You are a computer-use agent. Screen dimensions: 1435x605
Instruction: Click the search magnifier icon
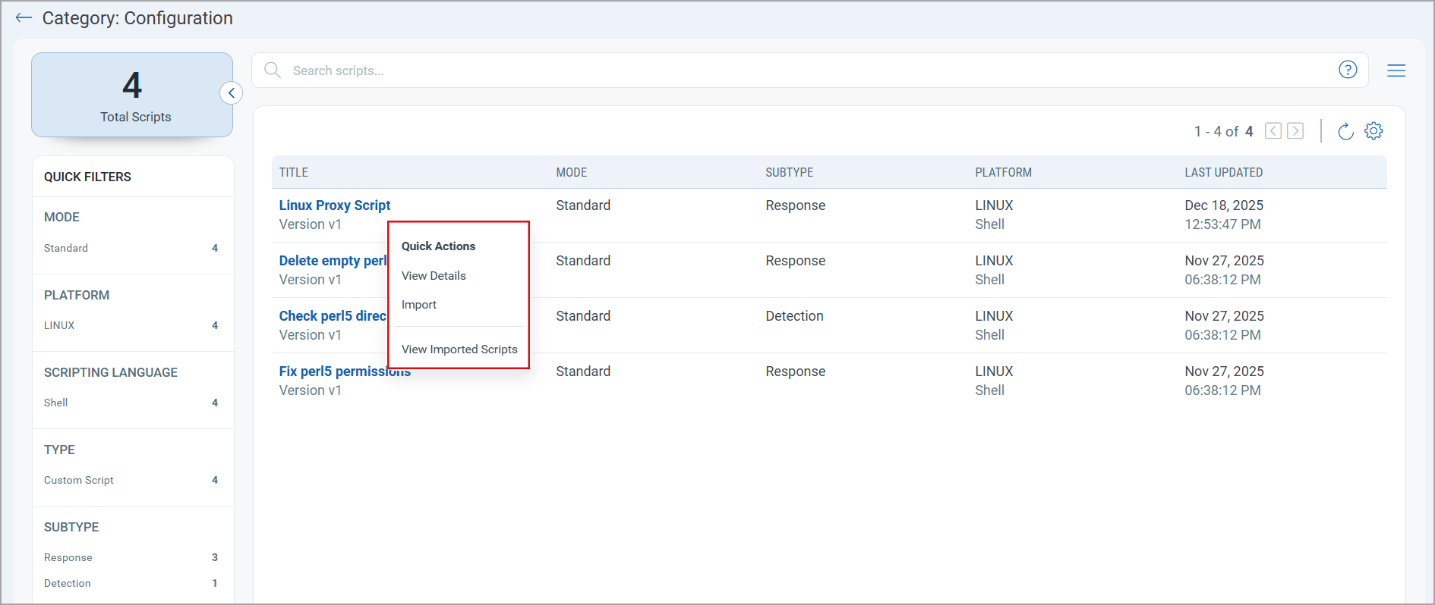273,71
